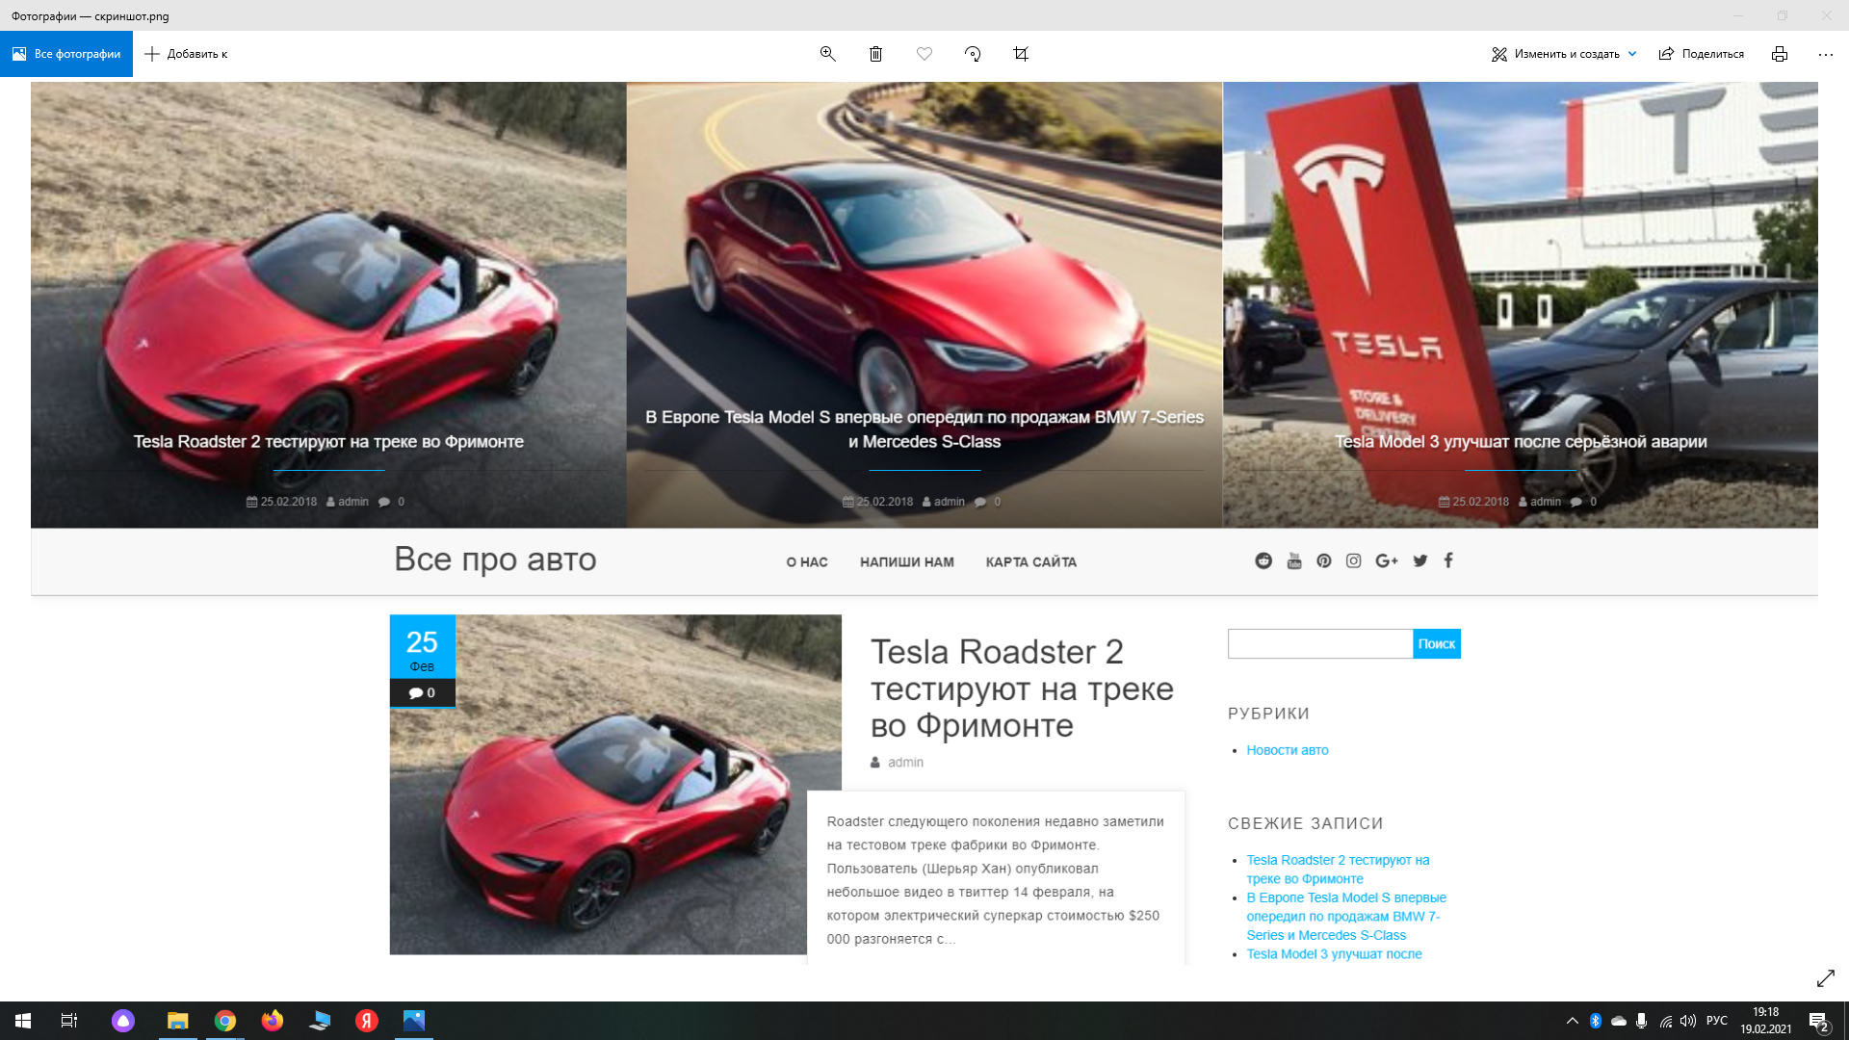Click the Pinterest social icon
The height and width of the screenshot is (1040, 1849).
click(x=1324, y=560)
